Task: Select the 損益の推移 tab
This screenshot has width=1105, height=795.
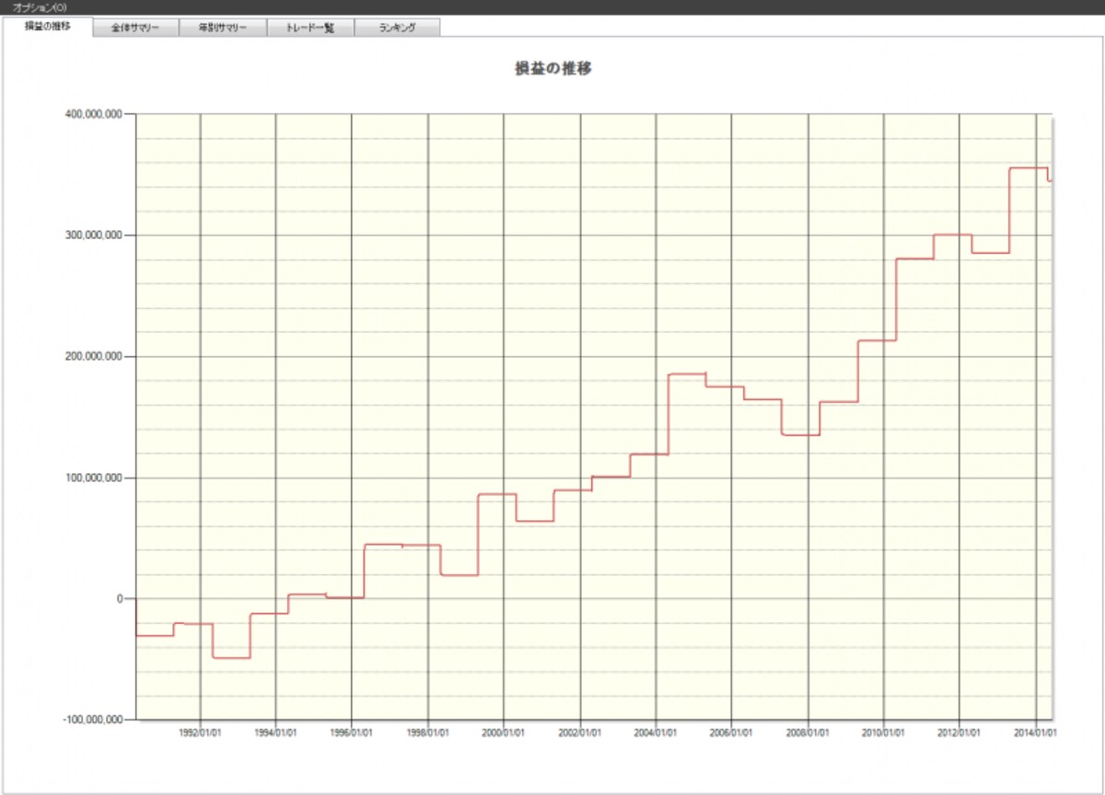Action: (48, 26)
